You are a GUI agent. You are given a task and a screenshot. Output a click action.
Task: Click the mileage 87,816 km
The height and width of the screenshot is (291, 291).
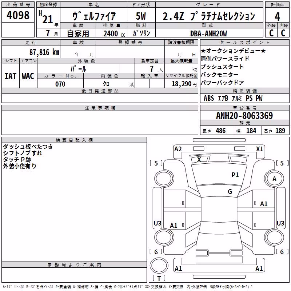(44, 52)
